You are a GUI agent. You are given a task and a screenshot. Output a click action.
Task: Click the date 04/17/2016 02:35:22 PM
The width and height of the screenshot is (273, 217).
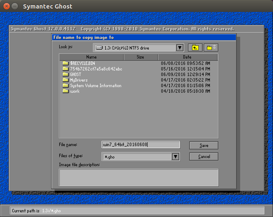coord(186,80)
